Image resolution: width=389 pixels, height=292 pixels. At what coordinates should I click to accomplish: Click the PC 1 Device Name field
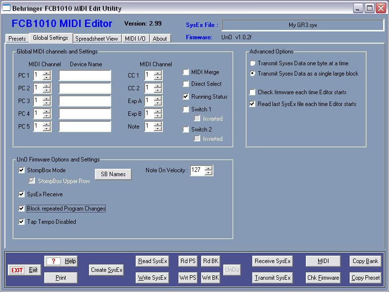click(x=85, y=75)
